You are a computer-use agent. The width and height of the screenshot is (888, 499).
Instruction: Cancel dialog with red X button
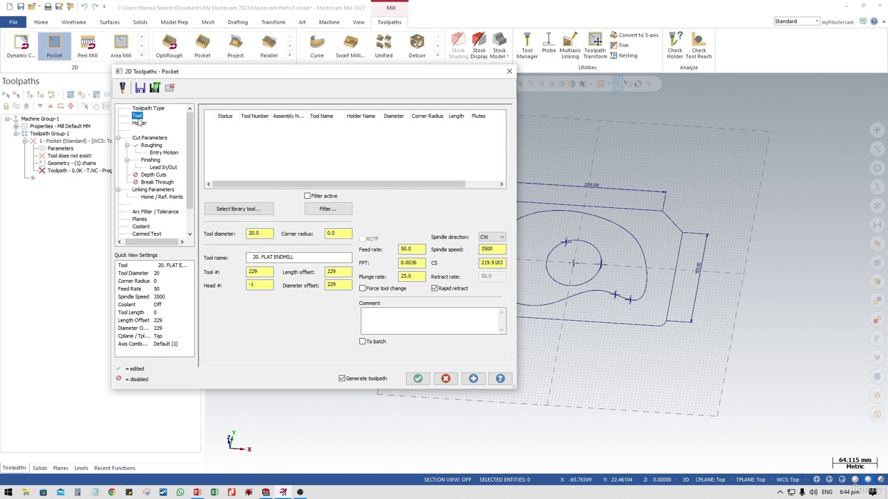[445, 378]
